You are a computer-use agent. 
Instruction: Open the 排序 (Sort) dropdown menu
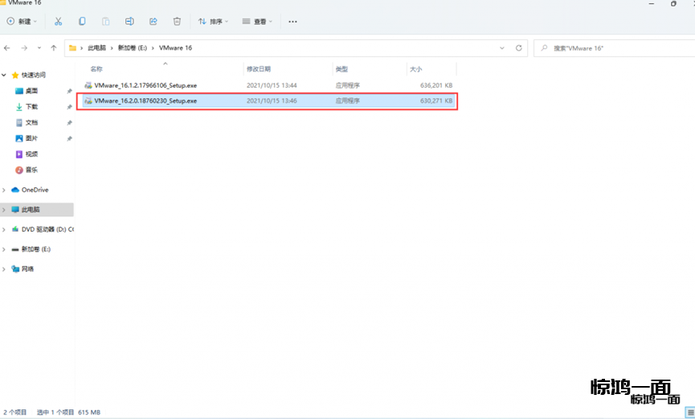coord(213,22)
